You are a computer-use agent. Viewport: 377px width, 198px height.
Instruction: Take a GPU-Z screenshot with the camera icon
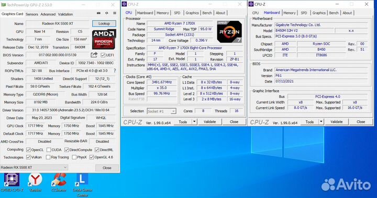(x=98, y=13)
